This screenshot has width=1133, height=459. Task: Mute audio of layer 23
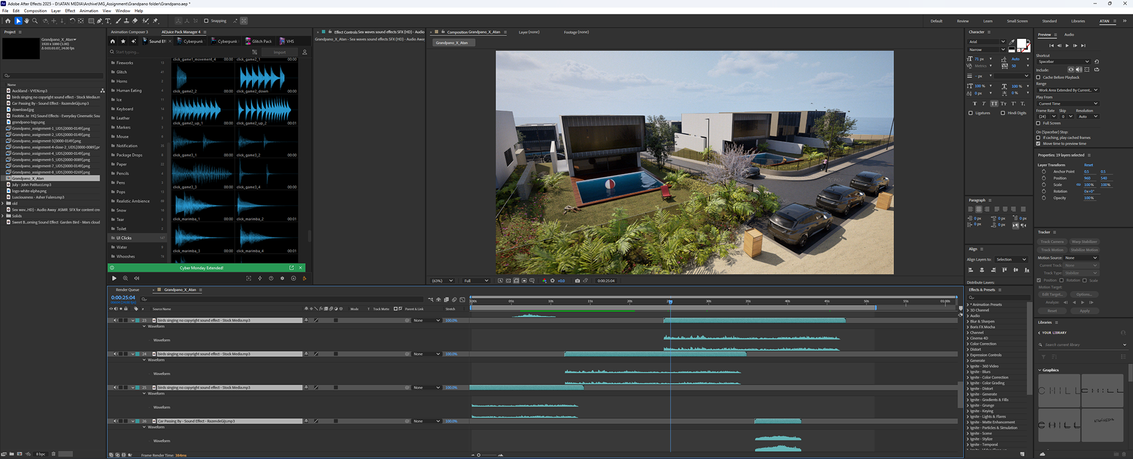coord(116,320)
